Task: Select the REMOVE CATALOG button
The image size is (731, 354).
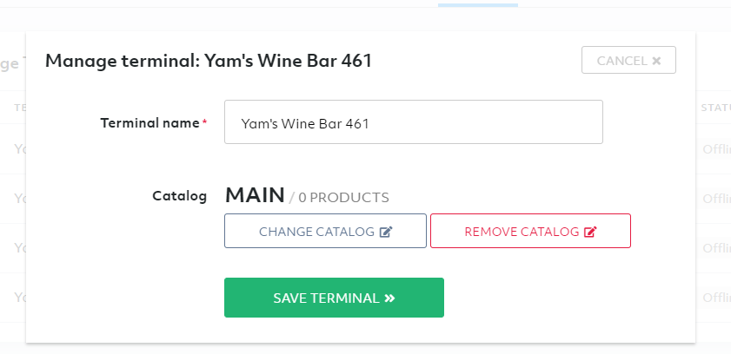Action: click(530, 231)
